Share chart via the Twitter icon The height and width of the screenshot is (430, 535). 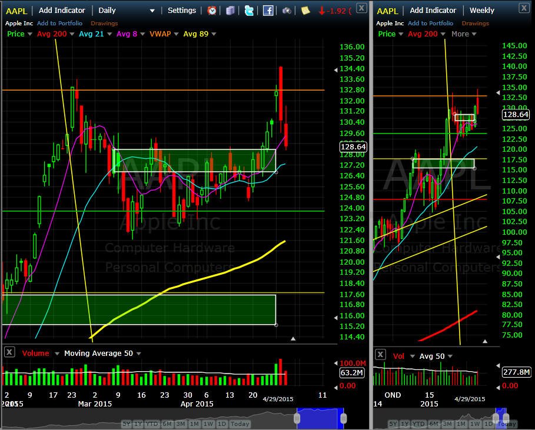[249, 11]
